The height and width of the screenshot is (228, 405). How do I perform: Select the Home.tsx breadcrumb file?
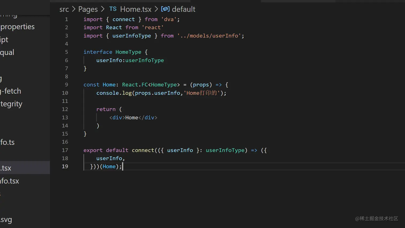[x=136, y=9]
